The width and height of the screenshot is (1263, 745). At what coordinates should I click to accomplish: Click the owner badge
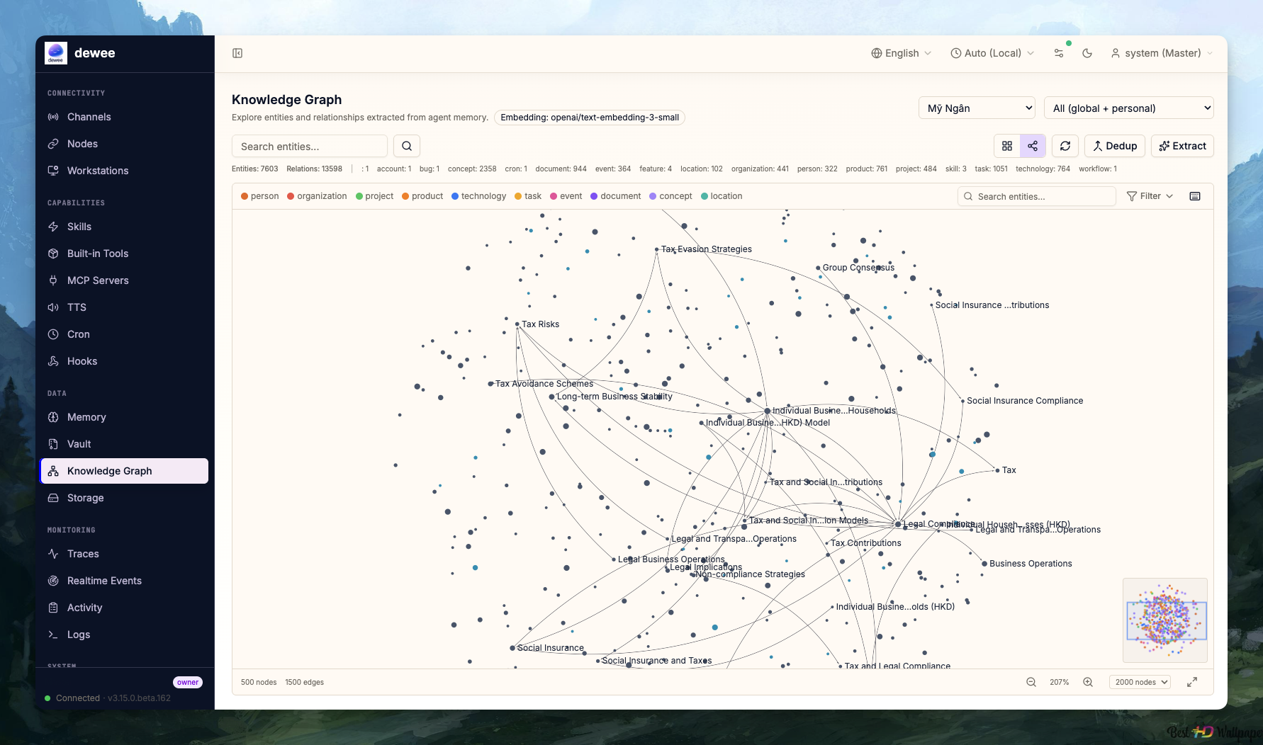188,682
